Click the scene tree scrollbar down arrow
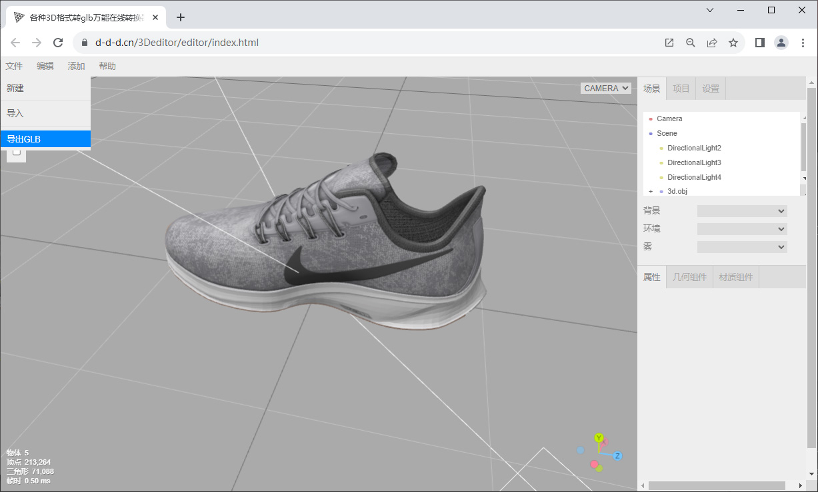The image size is (818, 492). (803, 178)
